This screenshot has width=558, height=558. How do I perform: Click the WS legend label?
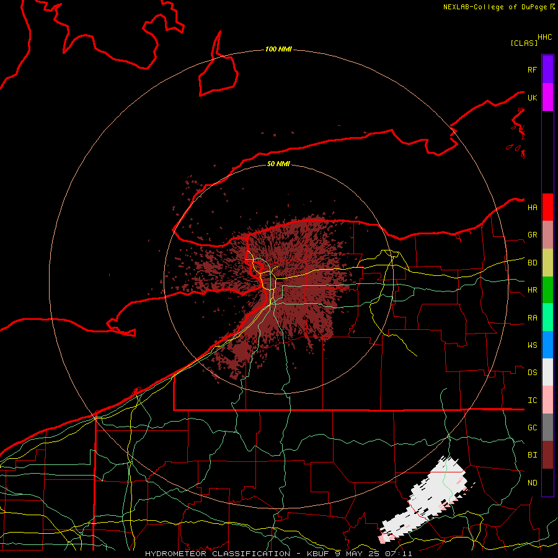point(532,345)
